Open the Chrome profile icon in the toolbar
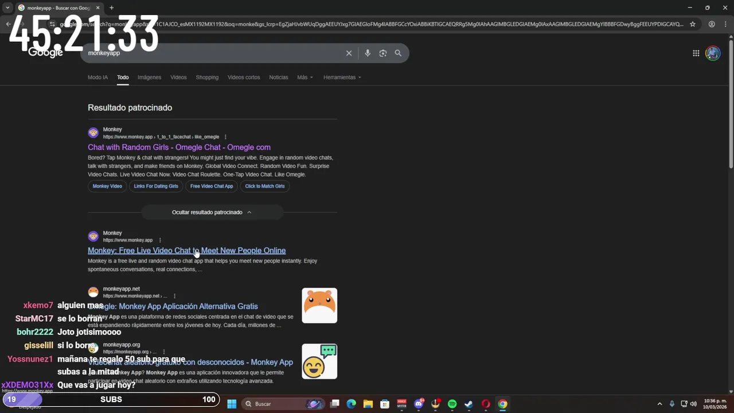The image size is (734, 413). point(712,24)
